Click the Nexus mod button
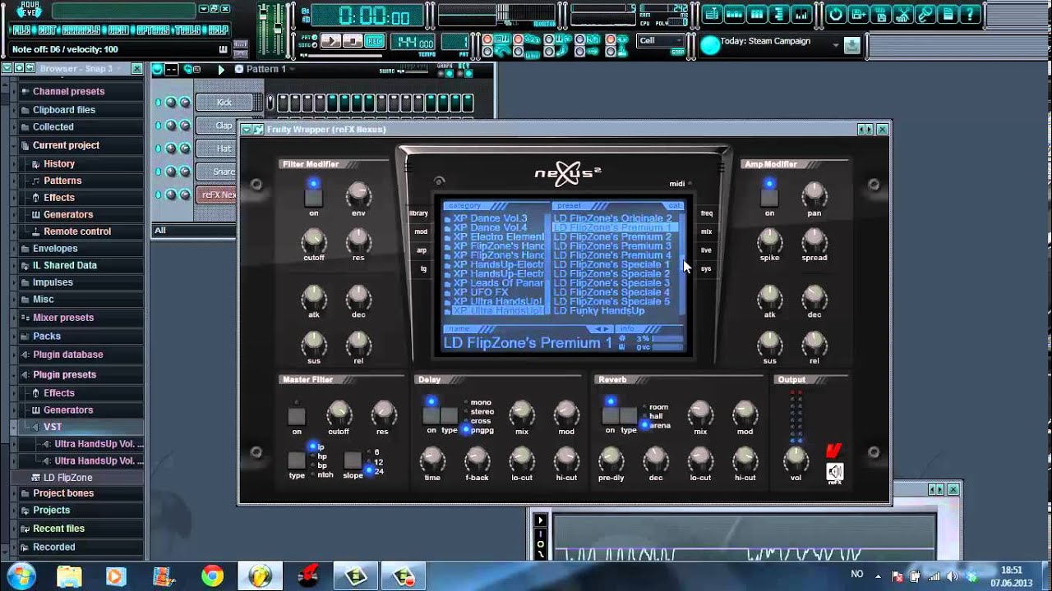Screen dimensions: 1052x591 [420, 231]
